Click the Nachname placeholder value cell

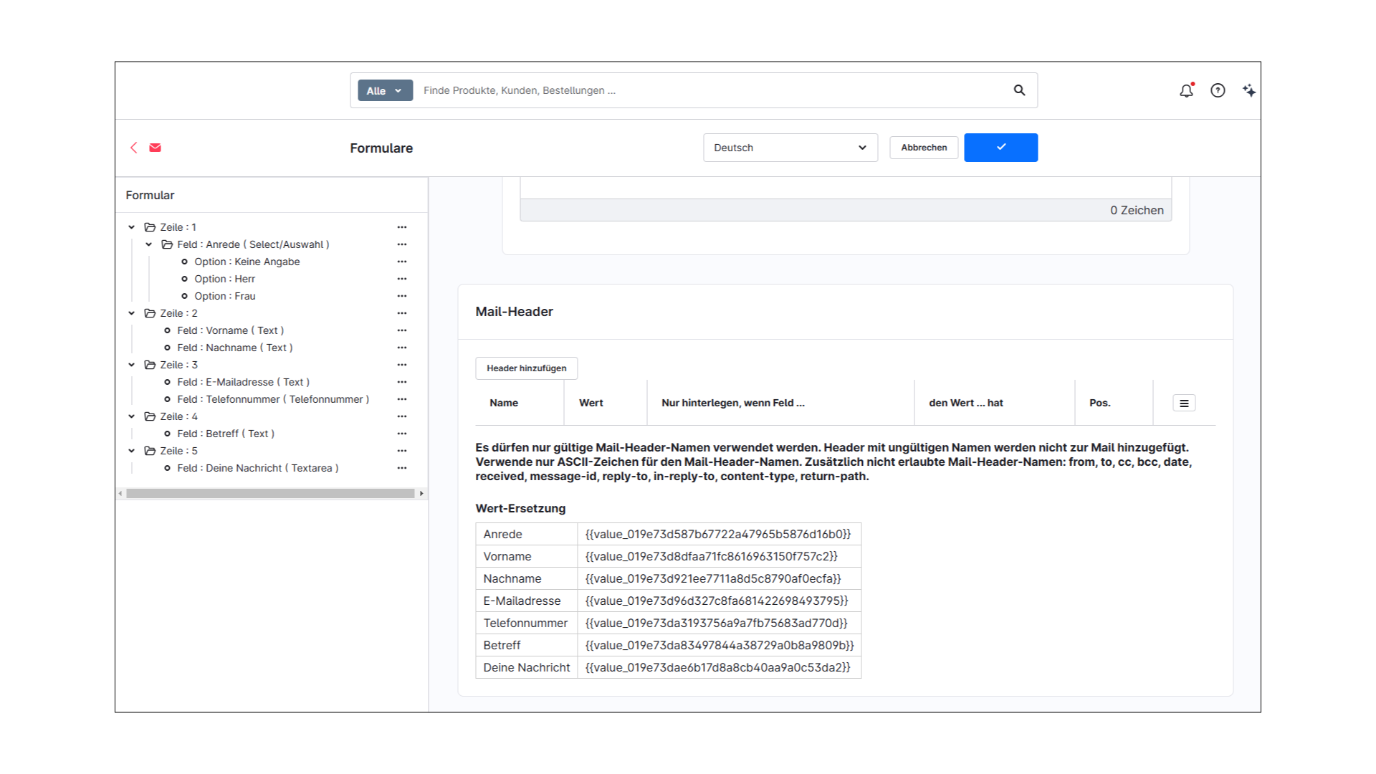[x=719, y=579]
